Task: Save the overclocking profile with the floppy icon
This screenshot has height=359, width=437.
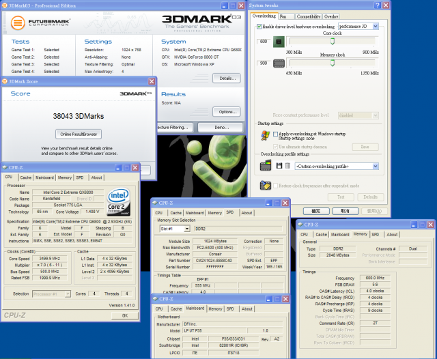Action: coord(279,166)
